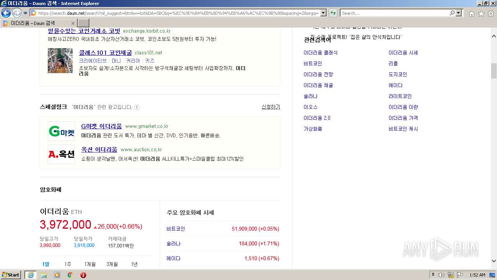Expand hidden system tray icons
This screenshot has width=497, height=280.
(433, 275)
